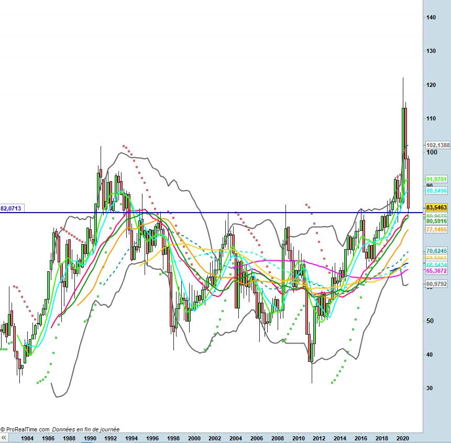451x443 pixels.
Task: Click the 130 price axis tick
Action: (x=431, y=51)
